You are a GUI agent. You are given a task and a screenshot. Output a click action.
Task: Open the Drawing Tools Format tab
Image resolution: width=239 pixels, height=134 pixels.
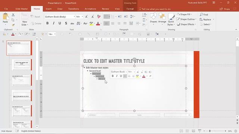click(x=130, y=9)
